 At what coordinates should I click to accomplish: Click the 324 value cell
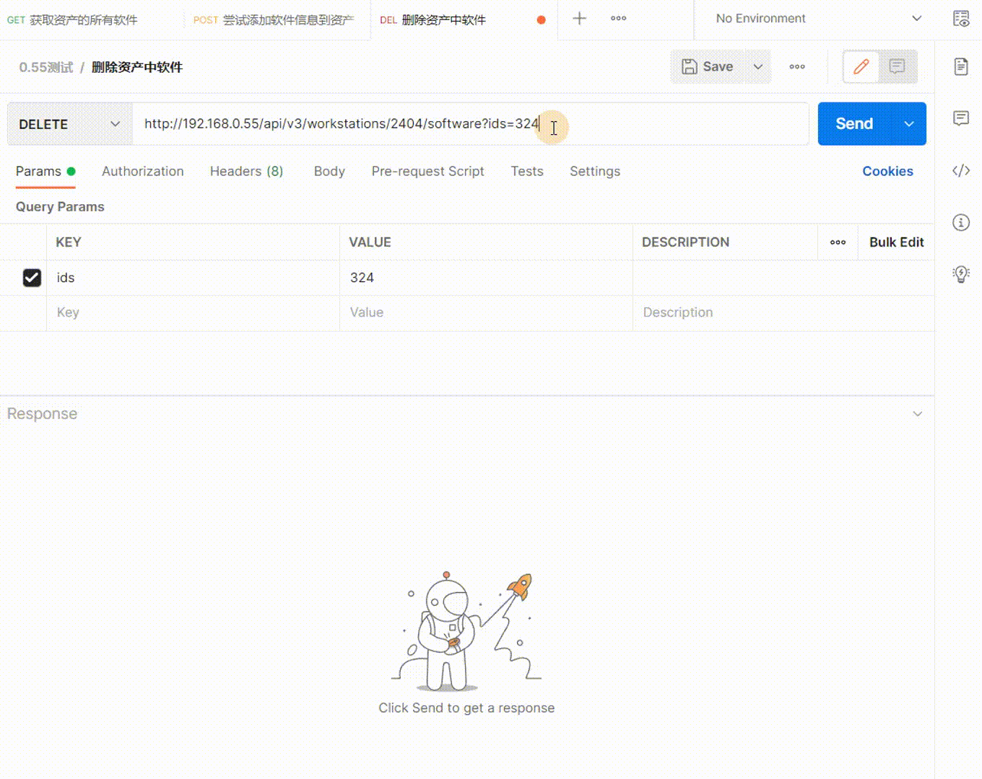pyautogui.click(x=486, y=278)
